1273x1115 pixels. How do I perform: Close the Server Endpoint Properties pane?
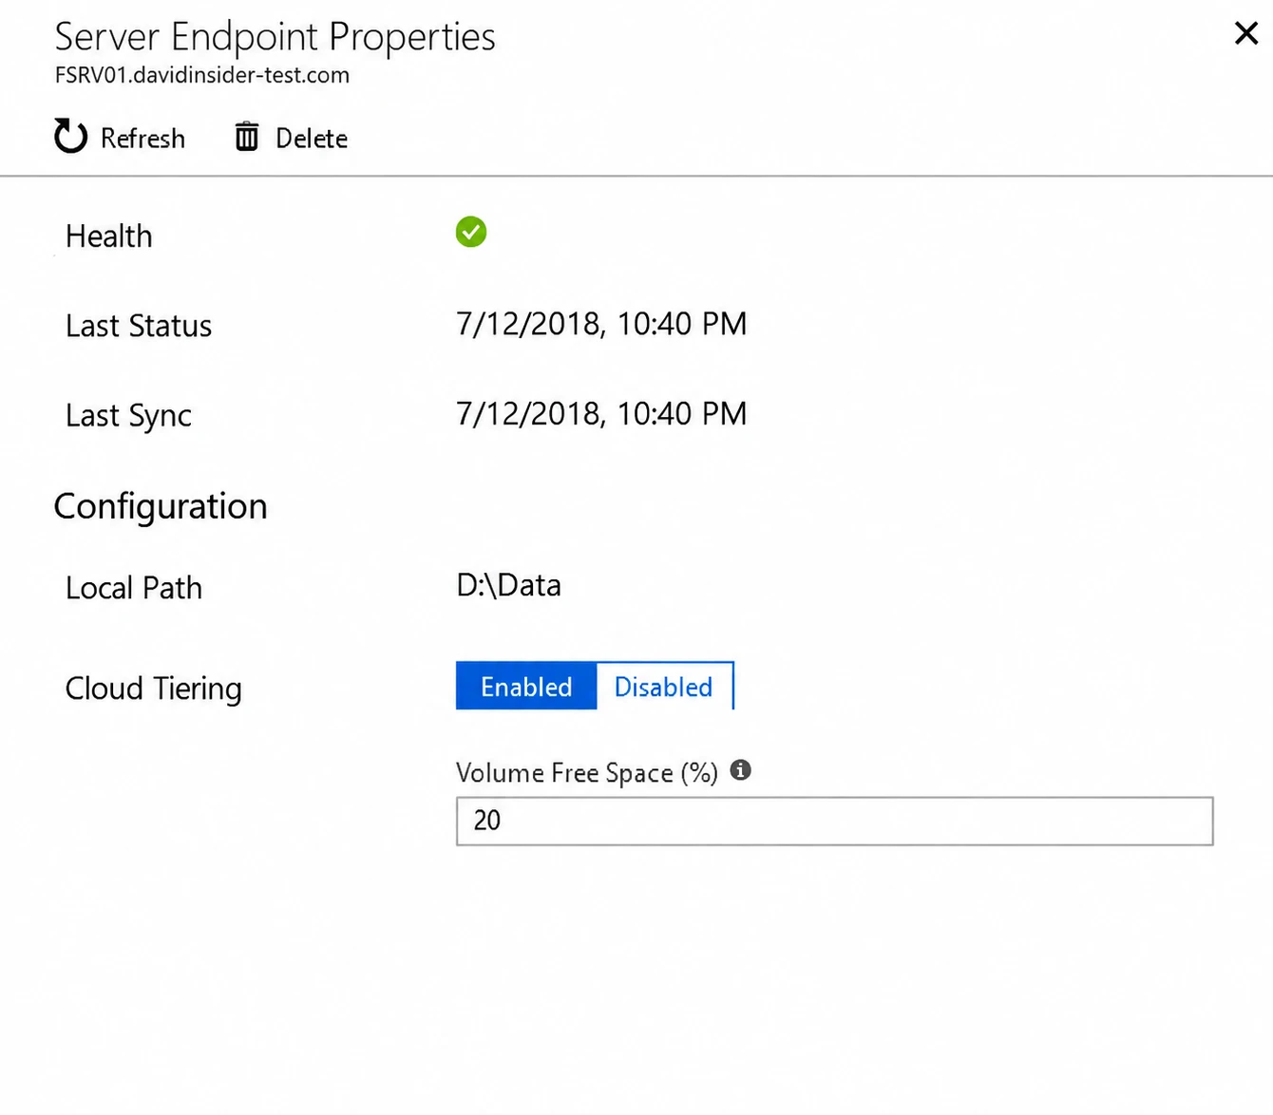(1245, 34)
